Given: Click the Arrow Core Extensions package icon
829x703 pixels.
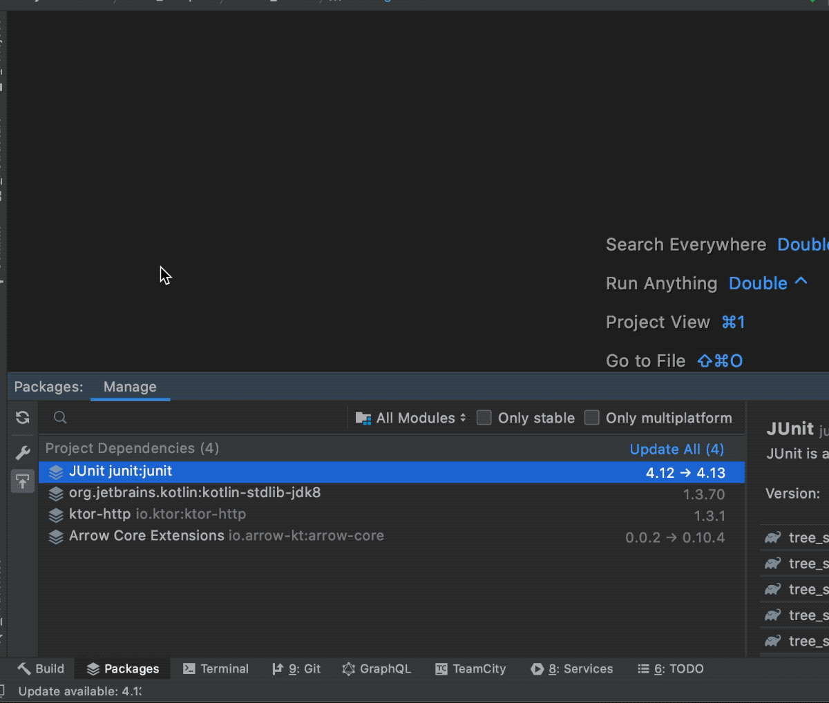Looking at the screenshot, I should pos(56,537).
